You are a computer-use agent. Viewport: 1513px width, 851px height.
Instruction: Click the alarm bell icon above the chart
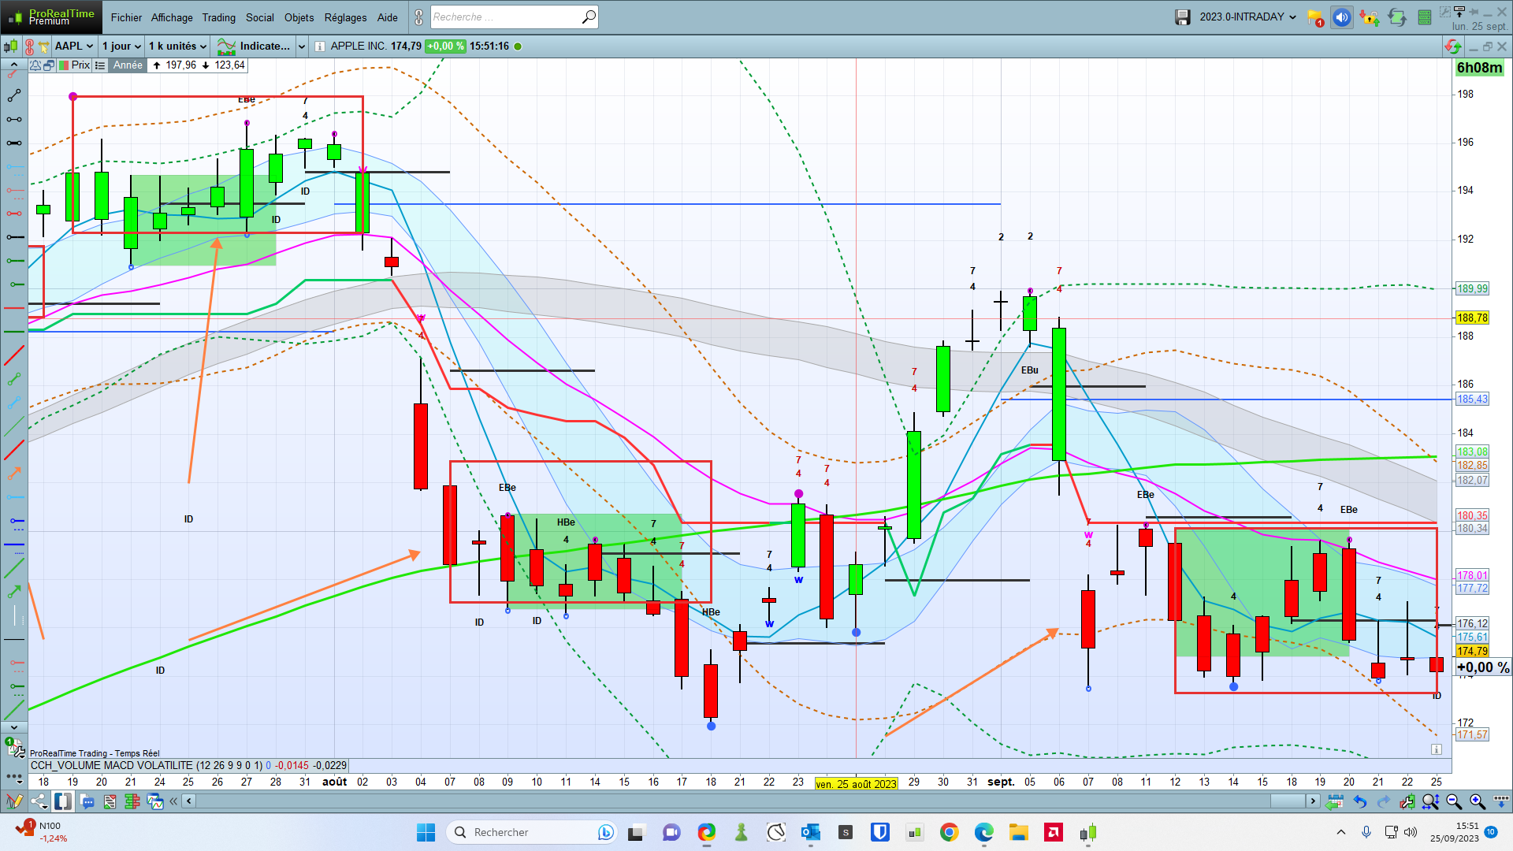pyautogui.click(x=35, y=65)
